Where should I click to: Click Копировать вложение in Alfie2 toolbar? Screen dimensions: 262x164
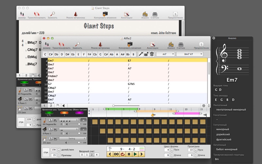130,46
